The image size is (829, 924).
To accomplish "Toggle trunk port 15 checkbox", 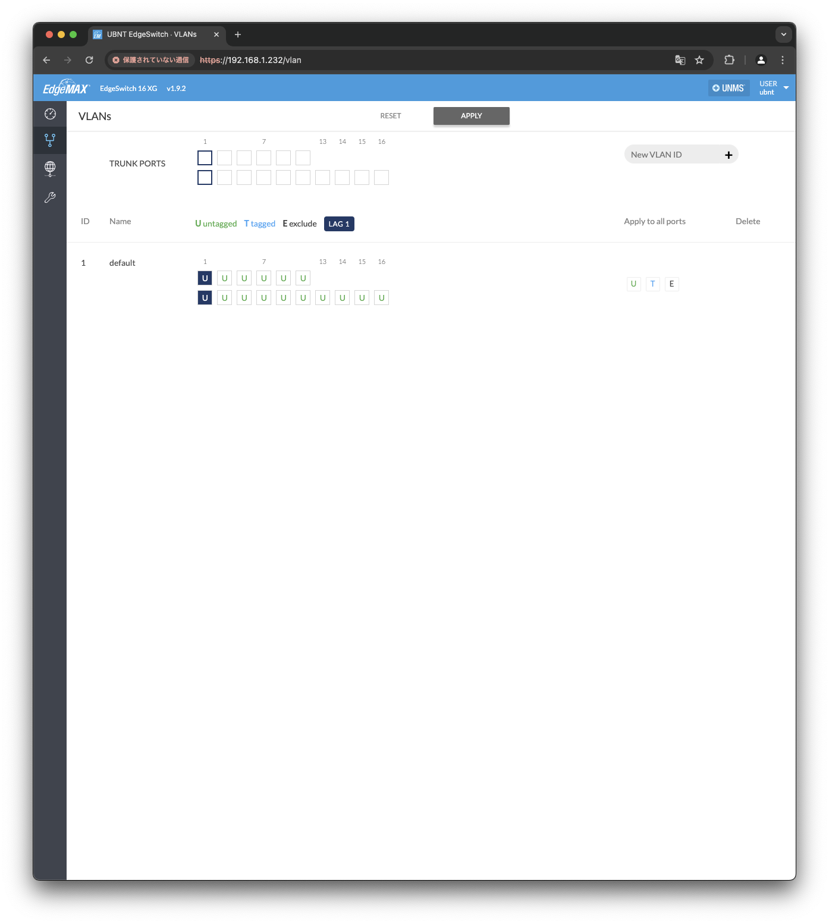I will pyautogui.click(x=362, y=178).
